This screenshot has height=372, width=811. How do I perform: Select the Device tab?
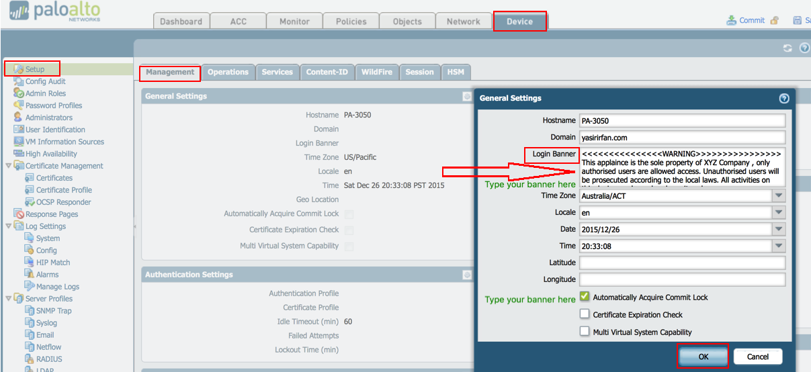(519, 21)
